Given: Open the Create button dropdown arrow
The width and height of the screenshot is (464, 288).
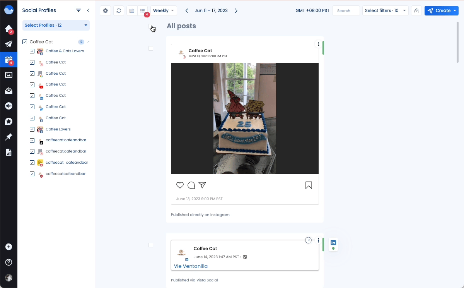Looking at the screenshot, I should (455, 10).
